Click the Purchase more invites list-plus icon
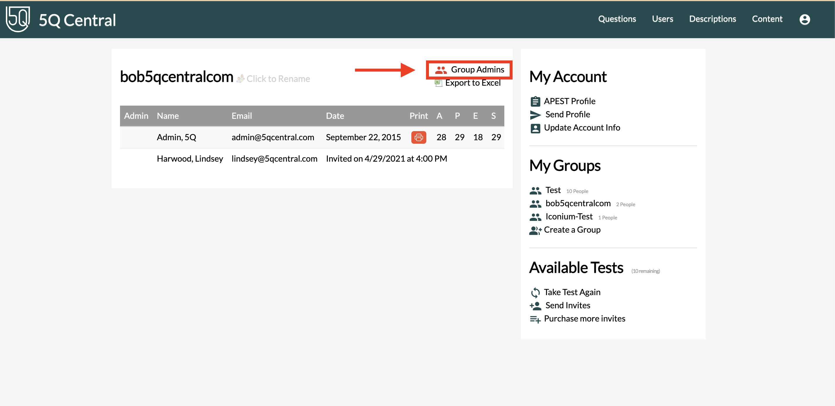The image size is (835, 406). click(x=535, y=319)
